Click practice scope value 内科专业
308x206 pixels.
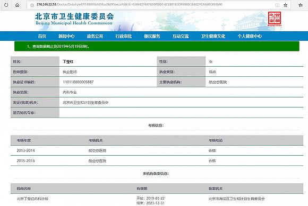click(x=70, y=92)
